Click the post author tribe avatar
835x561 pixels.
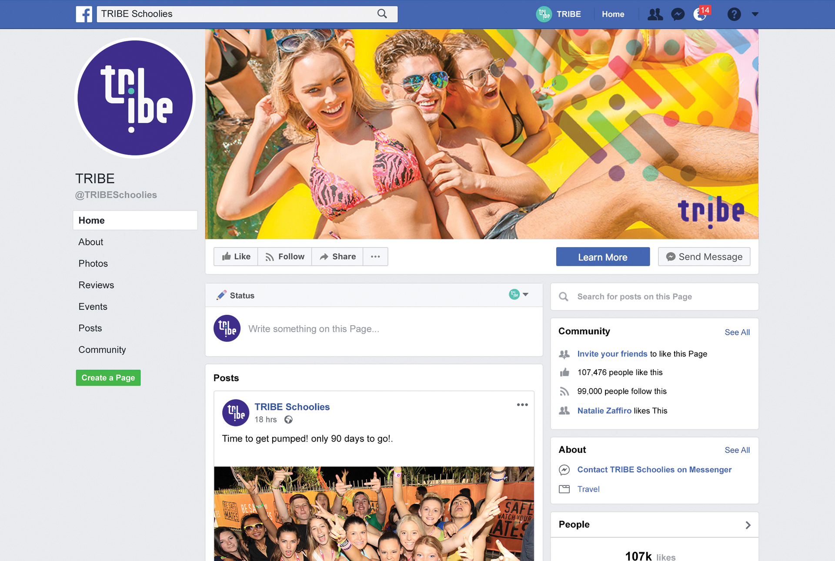[236, 412]
